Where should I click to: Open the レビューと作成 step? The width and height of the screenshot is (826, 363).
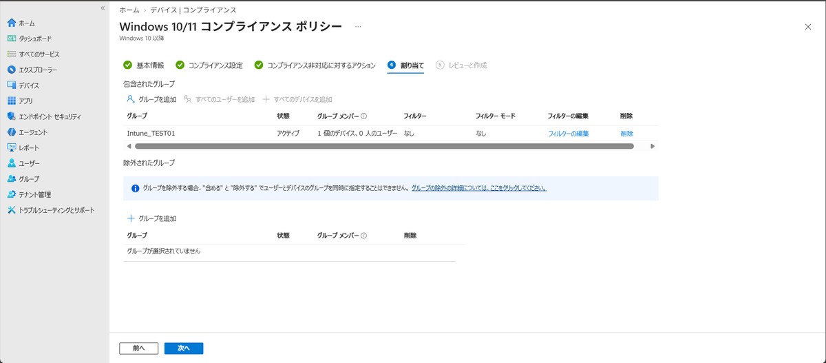[462, 65]
